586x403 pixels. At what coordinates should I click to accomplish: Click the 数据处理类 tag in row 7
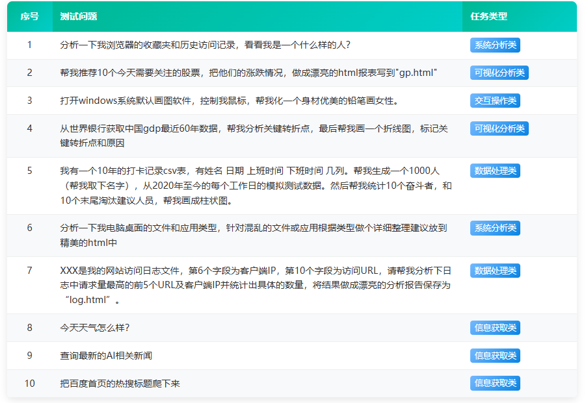[x=495, y=271]
